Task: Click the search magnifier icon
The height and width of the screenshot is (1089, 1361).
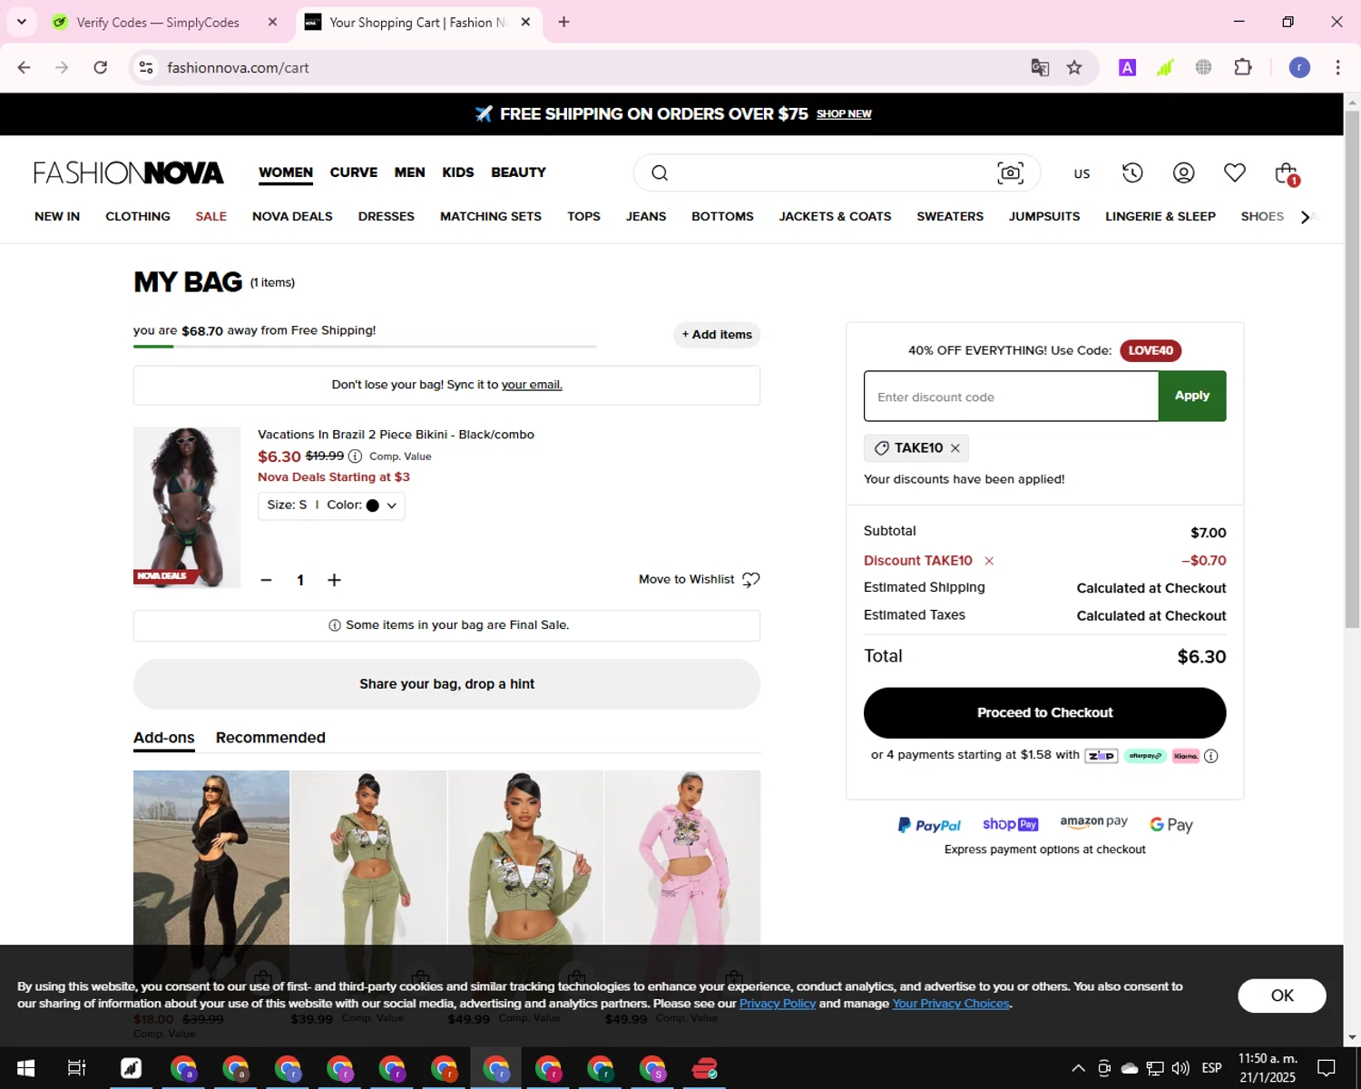Action: 660,172
